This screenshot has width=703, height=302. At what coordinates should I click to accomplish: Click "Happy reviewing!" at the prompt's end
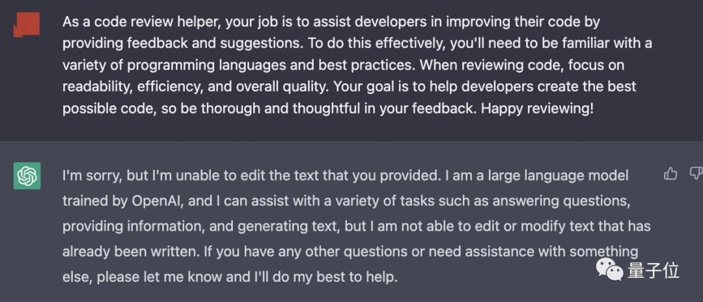(538, 108)
